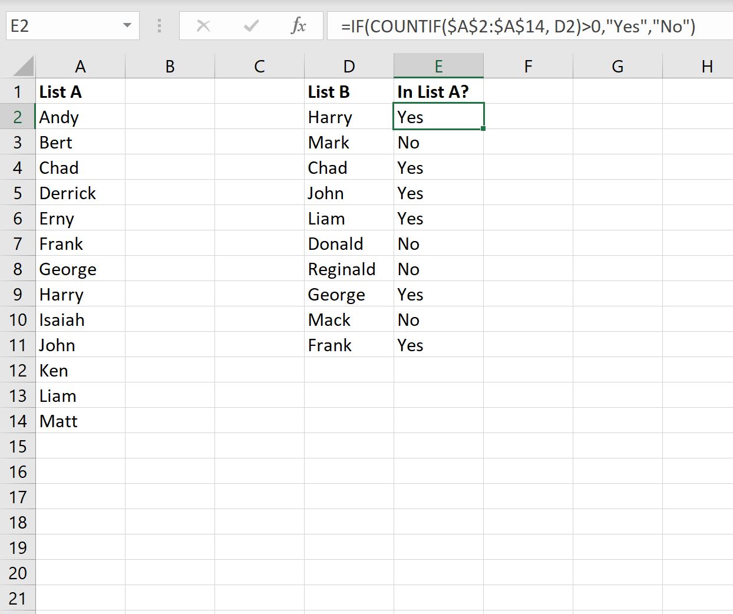Click the Insert Function fx icon
Image resolution: width=733 pixels, height=614 pixels.
pyautogui.click(x=299, y=26)
